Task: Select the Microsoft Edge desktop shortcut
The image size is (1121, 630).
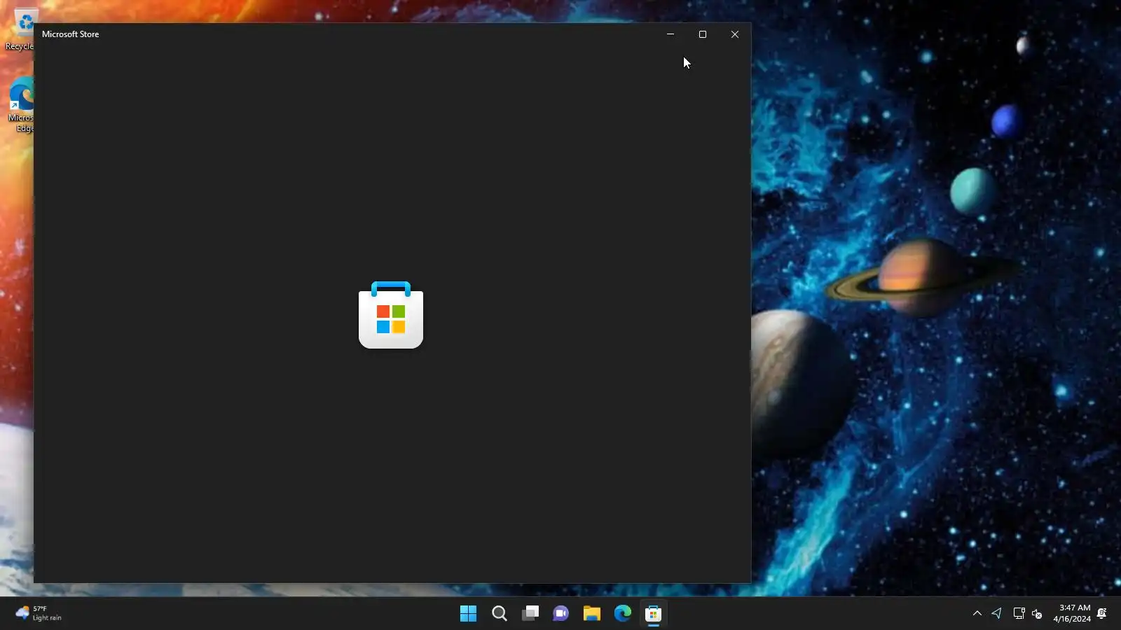Action: [x=21, y=105]
